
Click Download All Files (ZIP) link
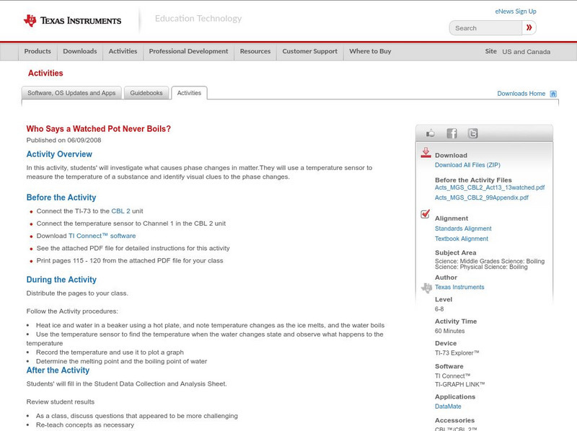coord(467,165)
